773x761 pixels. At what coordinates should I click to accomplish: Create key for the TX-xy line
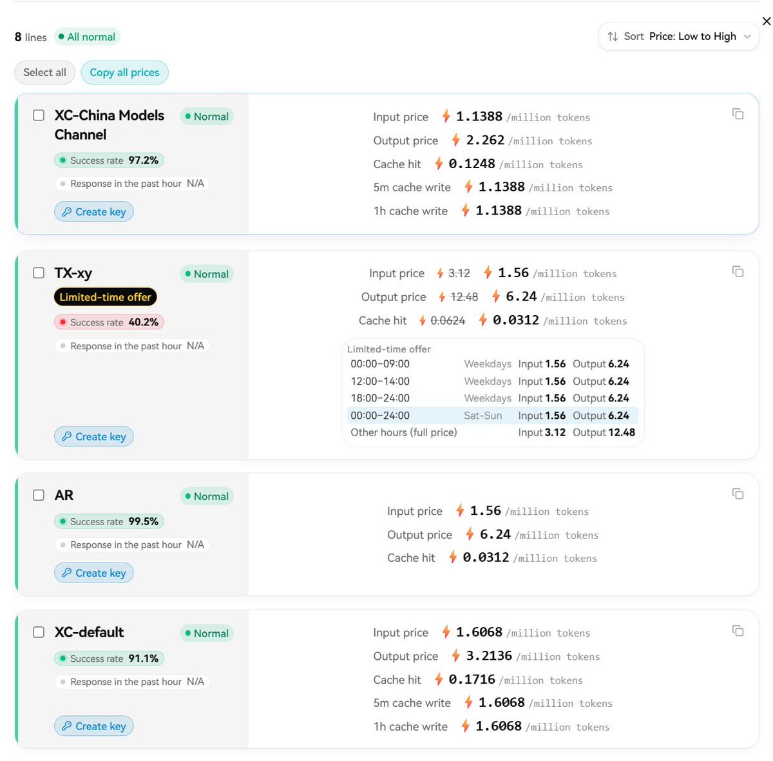(94, 436)
